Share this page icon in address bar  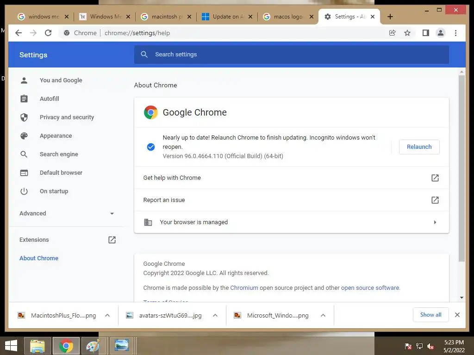[393, 33]
